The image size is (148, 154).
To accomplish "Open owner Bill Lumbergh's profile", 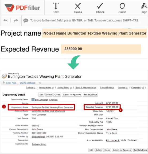I will coord(42,100).
